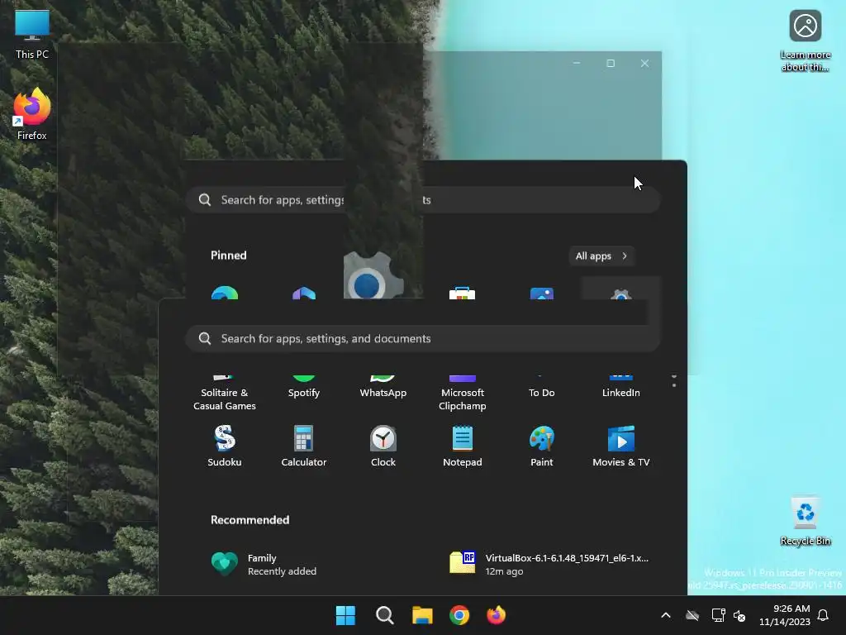Open network status tray icon
The height and width of the screenshot is (635, 846).
pos(718,615)
